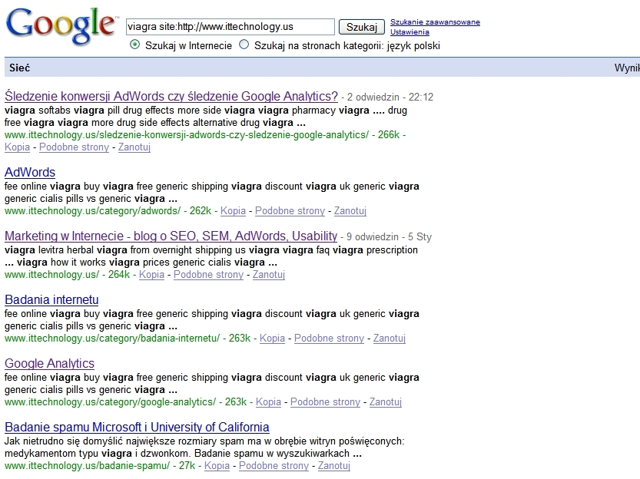This screenshot has width=640, height=479.
Task: Open 'Badanie spamu Microsoft' result title
Action: (x=137, y=428)
